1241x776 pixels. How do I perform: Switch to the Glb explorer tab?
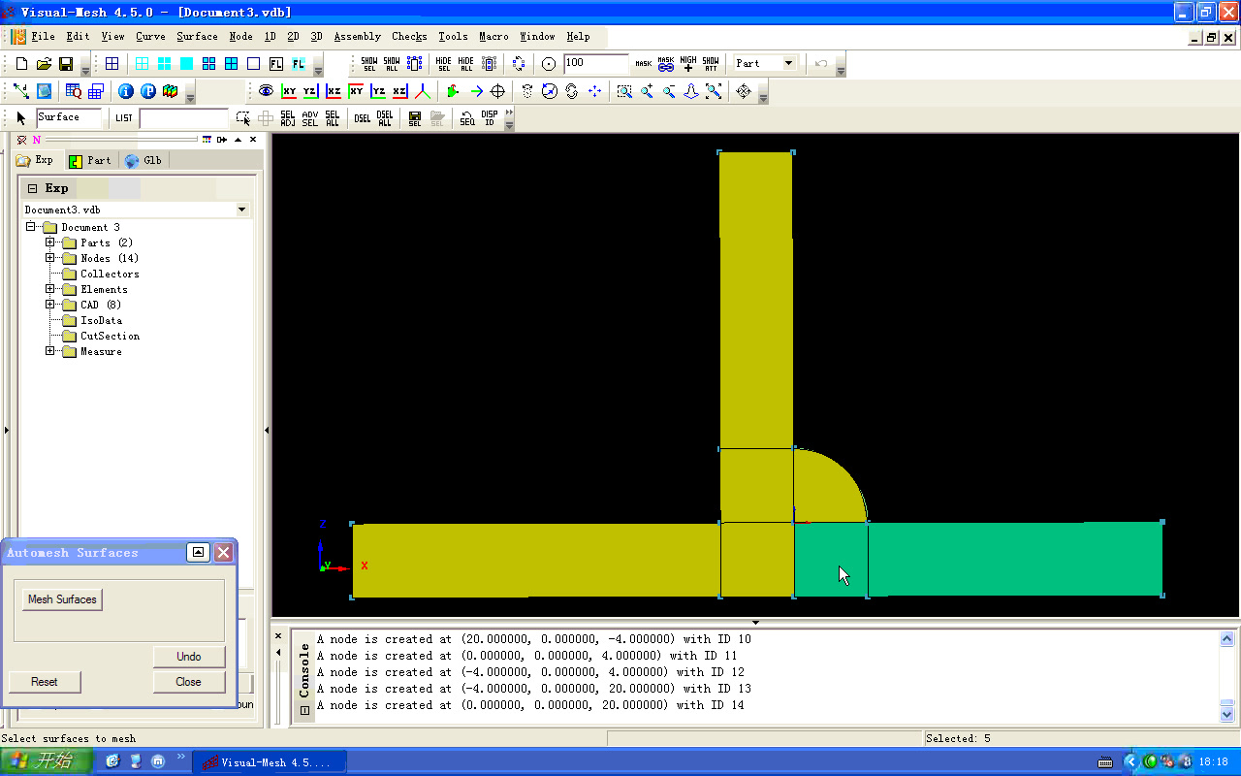143,160
